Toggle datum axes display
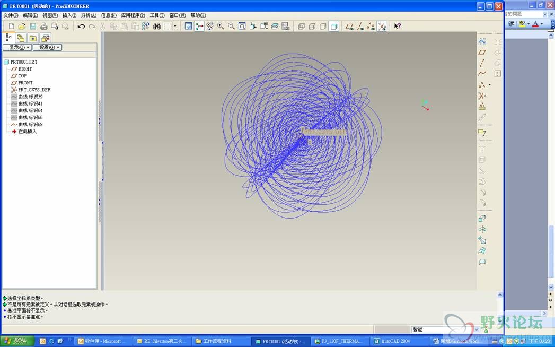The image size is (555, 347). click(360, 26)
